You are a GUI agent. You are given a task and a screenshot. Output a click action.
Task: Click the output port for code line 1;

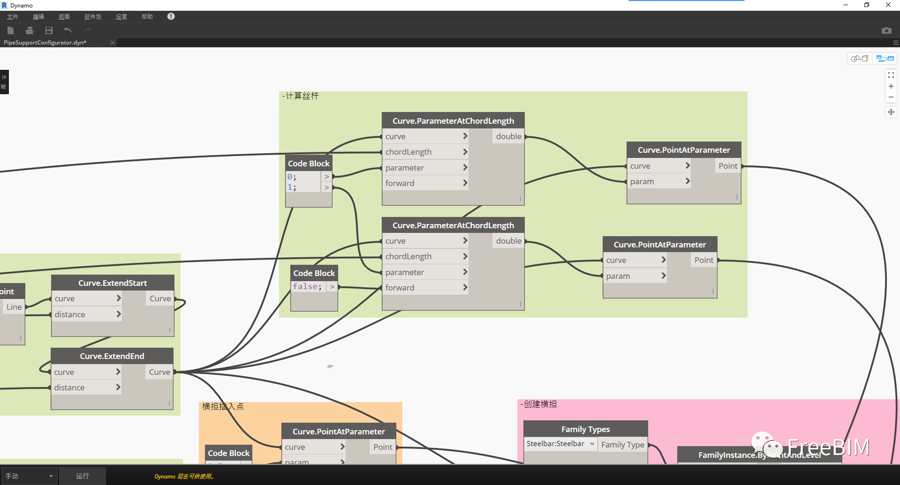click(327, 187)
